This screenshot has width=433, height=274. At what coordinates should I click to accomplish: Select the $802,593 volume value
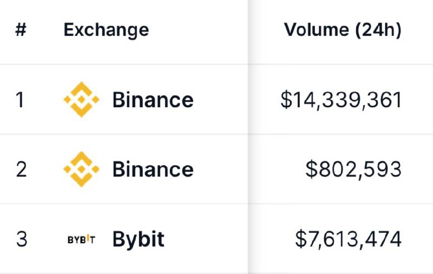(353, 169)
